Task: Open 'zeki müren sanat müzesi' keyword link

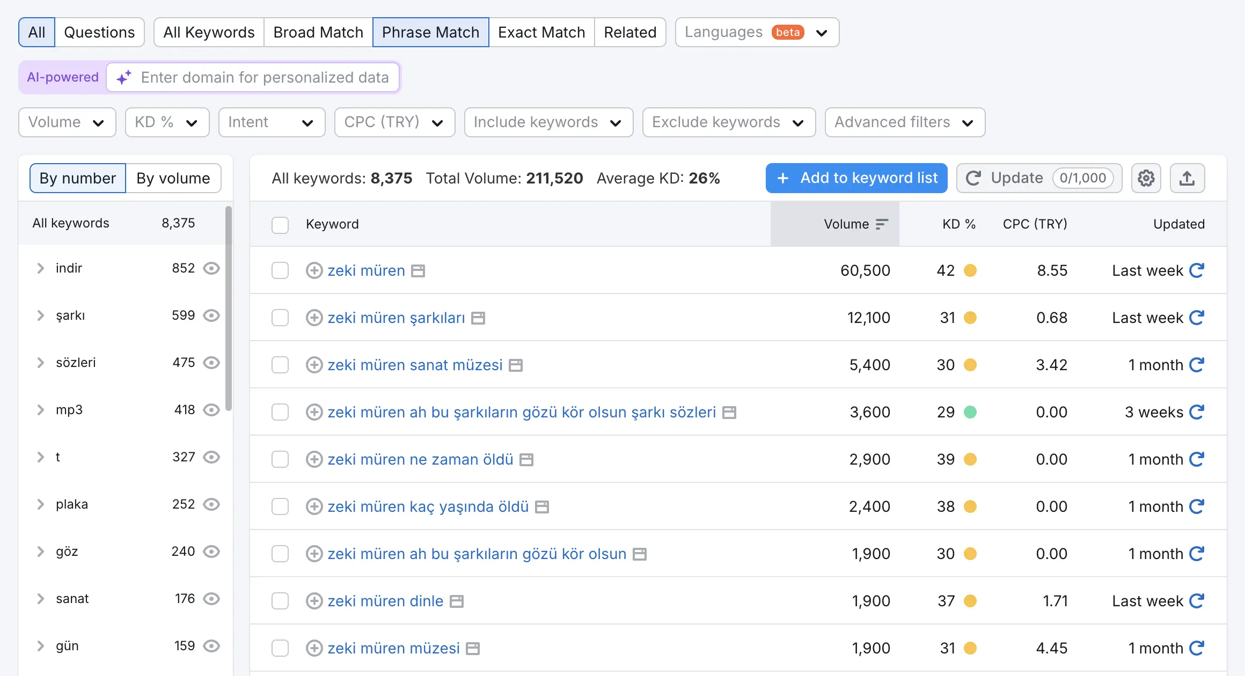Action: [415, 365]
